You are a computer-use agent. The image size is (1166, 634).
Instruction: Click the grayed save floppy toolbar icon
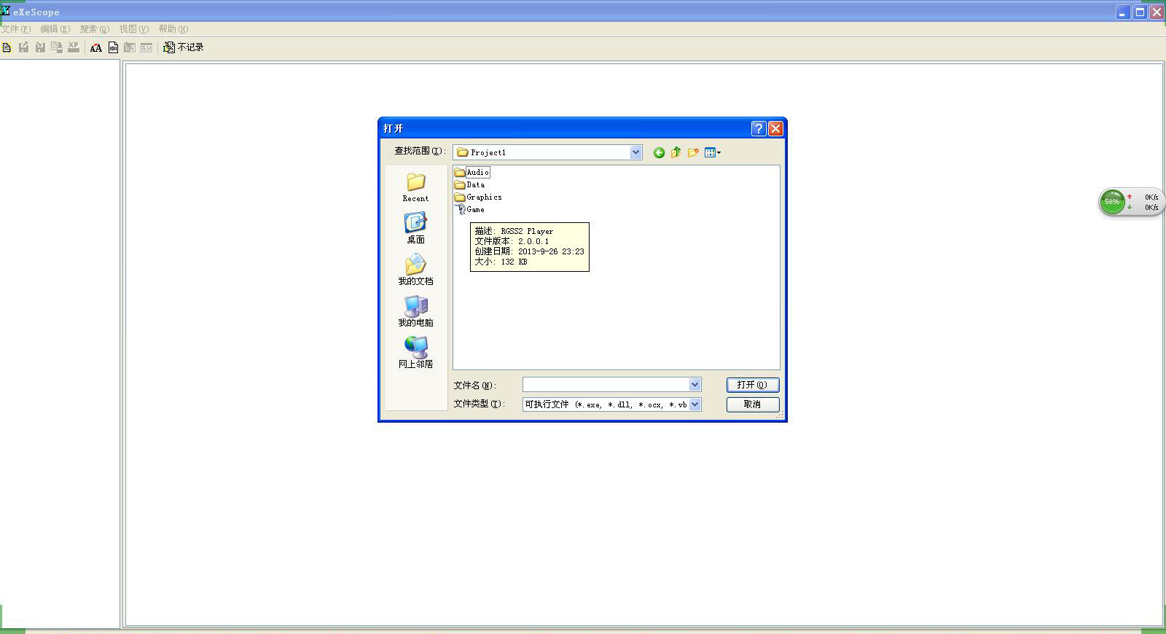(x=24, y=47)
